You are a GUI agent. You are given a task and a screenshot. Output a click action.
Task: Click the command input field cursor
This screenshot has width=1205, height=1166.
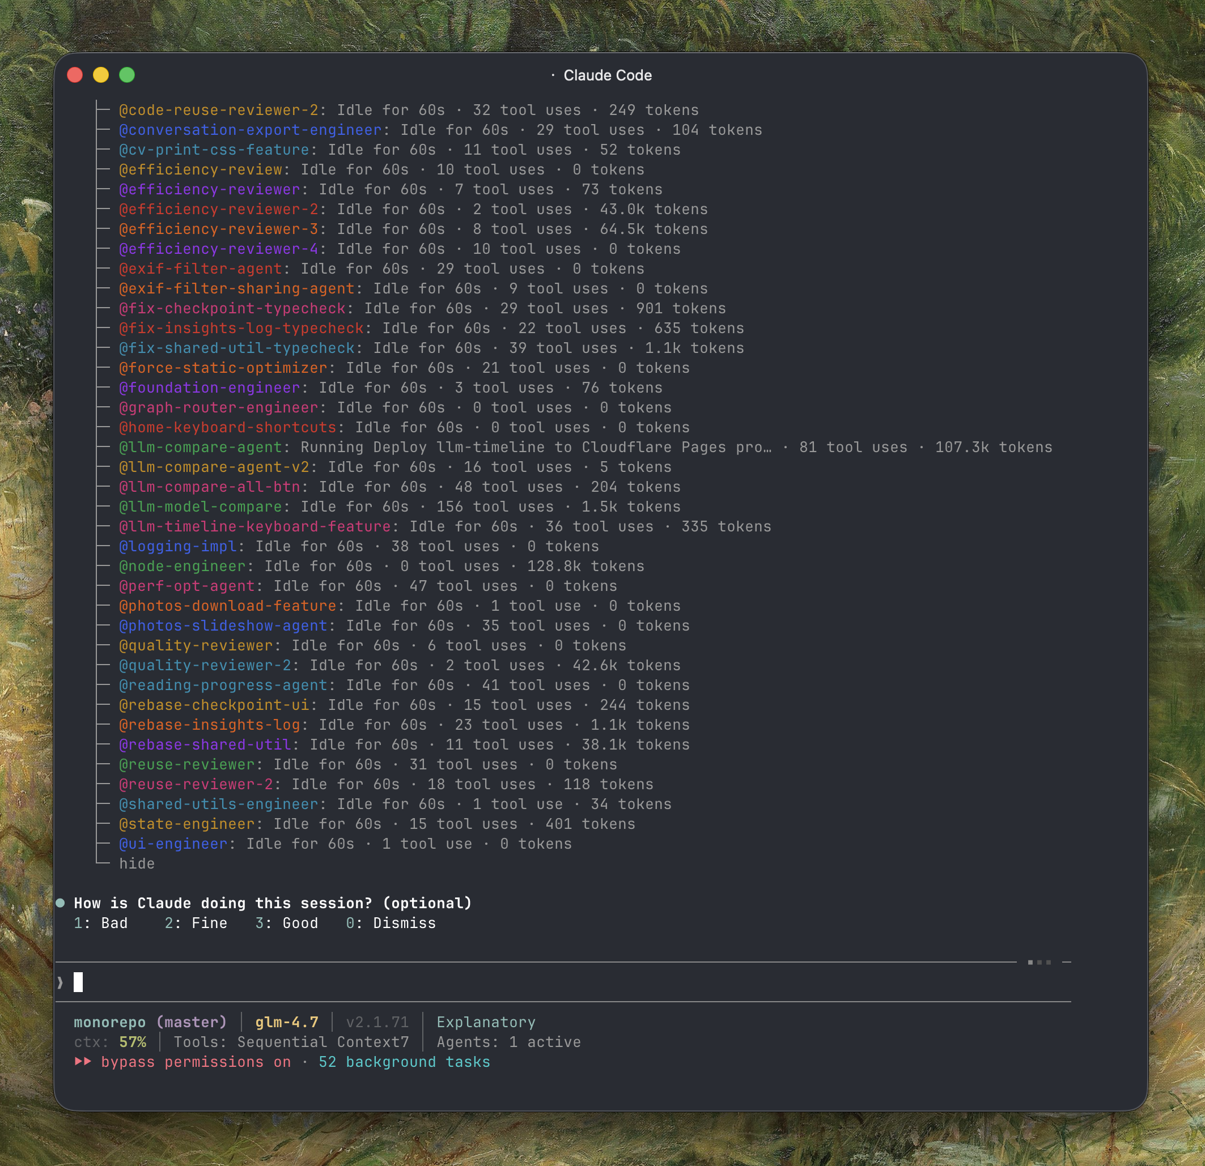78,982
